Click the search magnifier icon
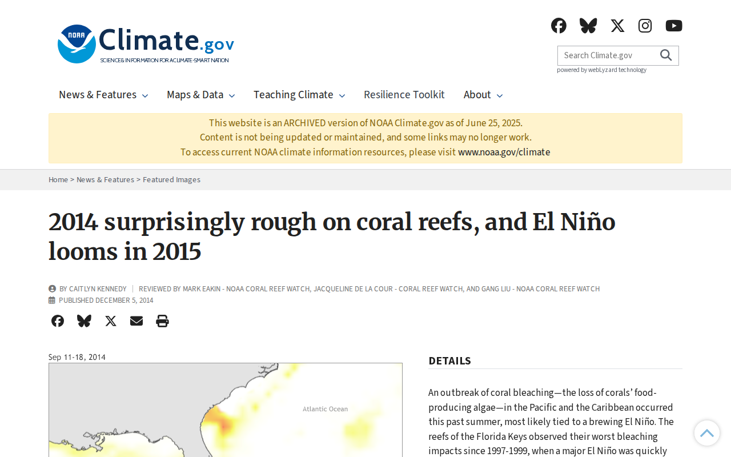Screen dimensions: 731x457 pyautogui.click(x=666, y=55)
